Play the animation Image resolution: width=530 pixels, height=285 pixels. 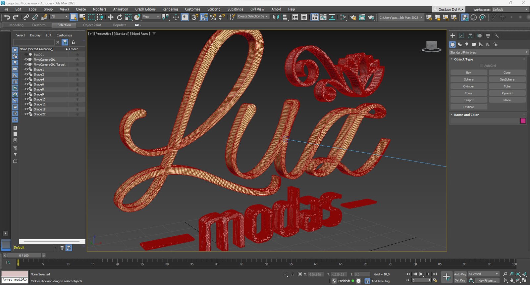click(421, 274)
